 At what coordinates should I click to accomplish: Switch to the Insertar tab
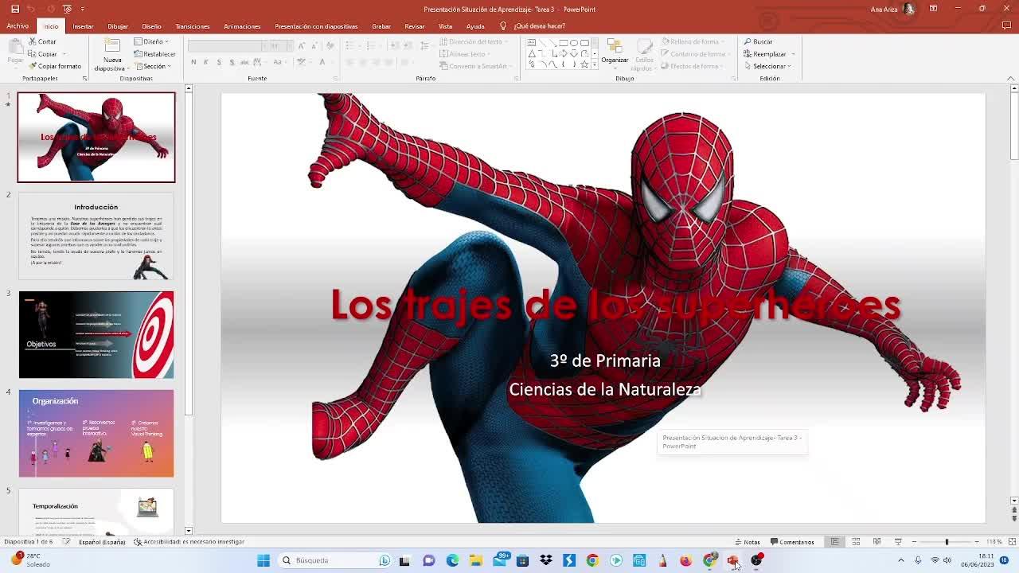tap(83, 26)
